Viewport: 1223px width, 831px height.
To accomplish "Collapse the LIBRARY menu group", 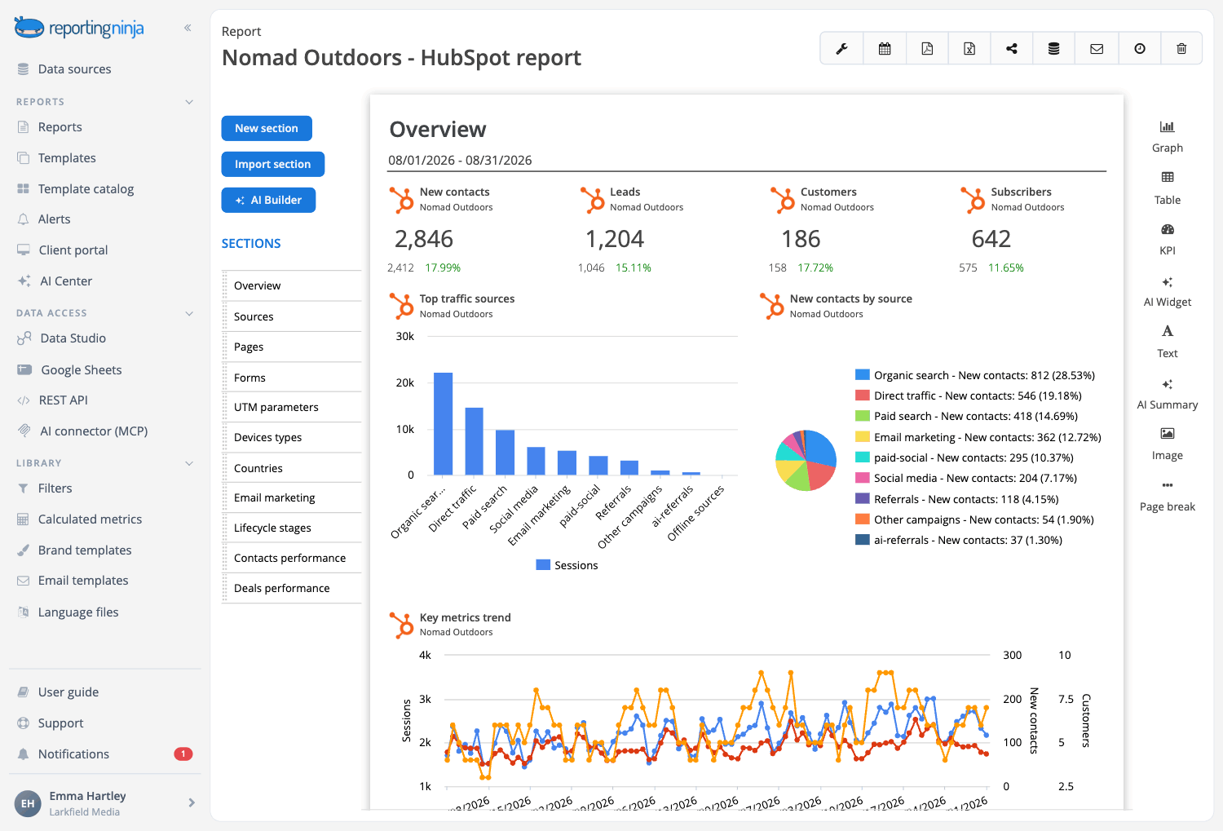I will pos(189,463).
